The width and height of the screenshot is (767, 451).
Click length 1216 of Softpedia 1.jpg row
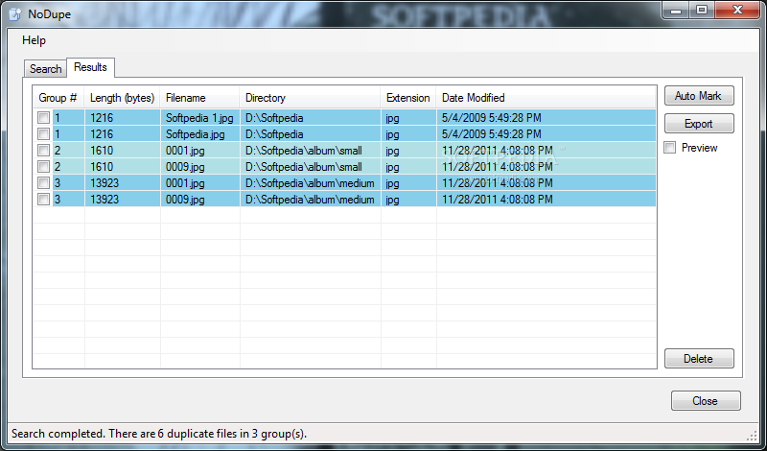102,118
